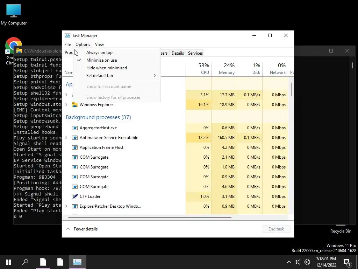Open the Recycle Bin desktop icon
358x269 pixels.
[x=341, y=229]
